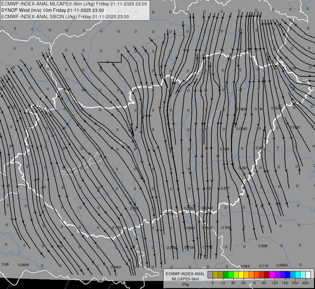The height and width of the screenshot is (289, 315).
Task: Click legend tick label 70
Action: click(254, 283)
